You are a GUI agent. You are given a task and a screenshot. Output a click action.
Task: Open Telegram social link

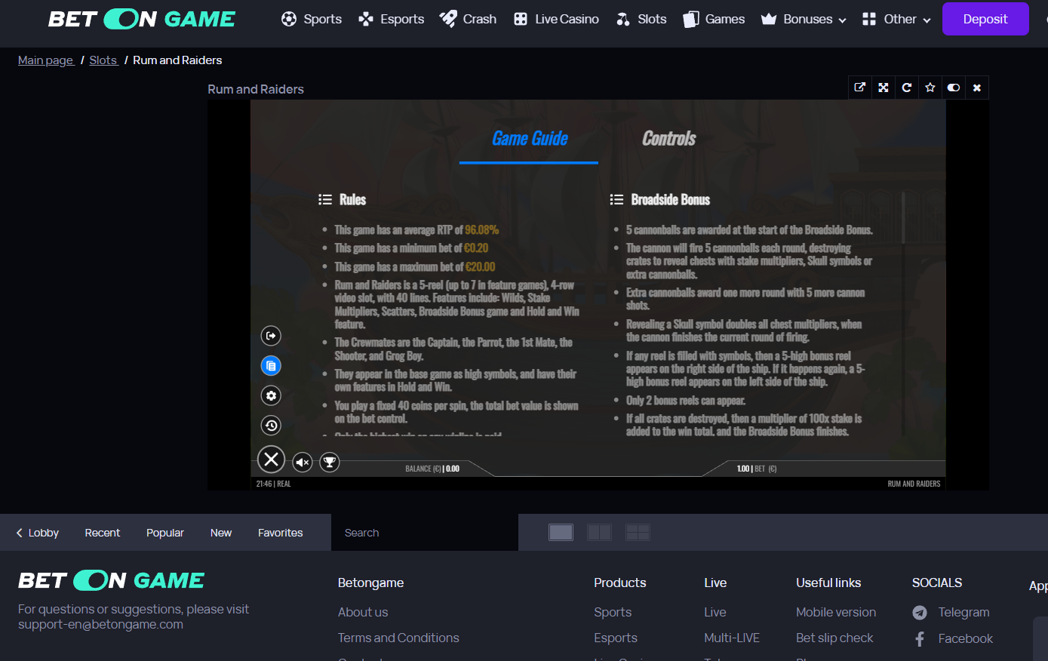click(x=963, y=612)
